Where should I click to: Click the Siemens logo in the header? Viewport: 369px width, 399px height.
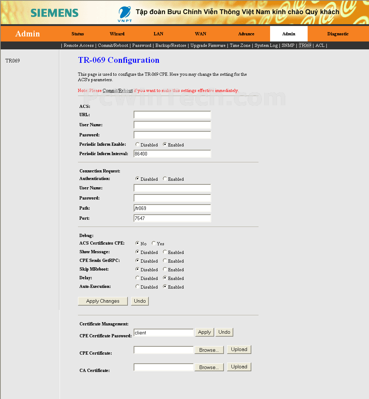tap(54, 13)
